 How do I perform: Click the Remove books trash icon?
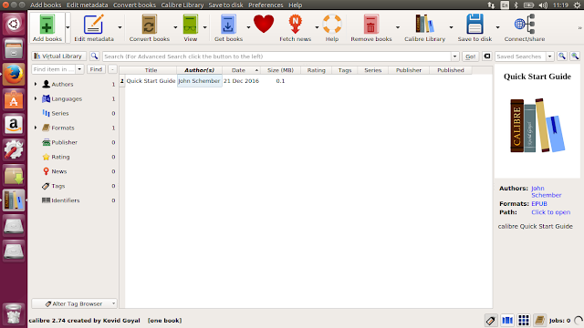click(x=370, y=25)
